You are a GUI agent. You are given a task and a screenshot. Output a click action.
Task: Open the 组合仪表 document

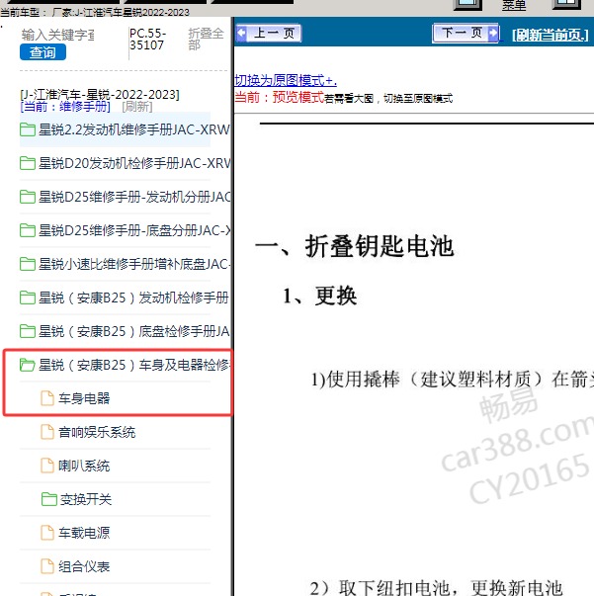click(x=84, y=566)
